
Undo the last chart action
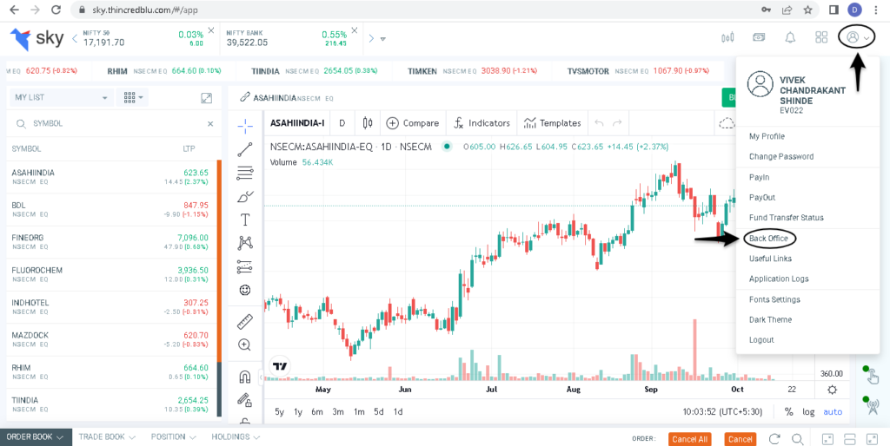[598, 123]
